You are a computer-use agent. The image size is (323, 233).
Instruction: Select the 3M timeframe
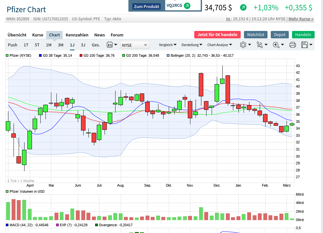tap(61, 45)
